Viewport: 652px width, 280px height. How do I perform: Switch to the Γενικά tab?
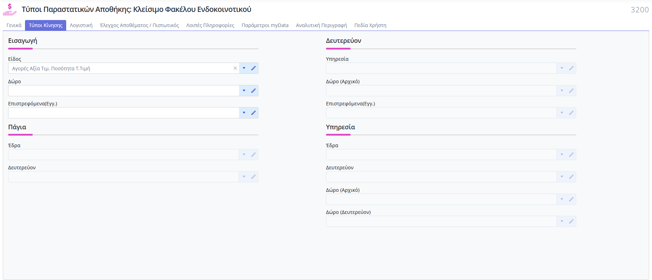click(x=14, y=25)
